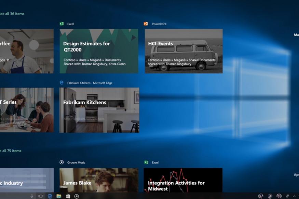Screen dimensions: 299x199
Task: Click the Groove Music icon above James Blake
Action: (62, 162)
